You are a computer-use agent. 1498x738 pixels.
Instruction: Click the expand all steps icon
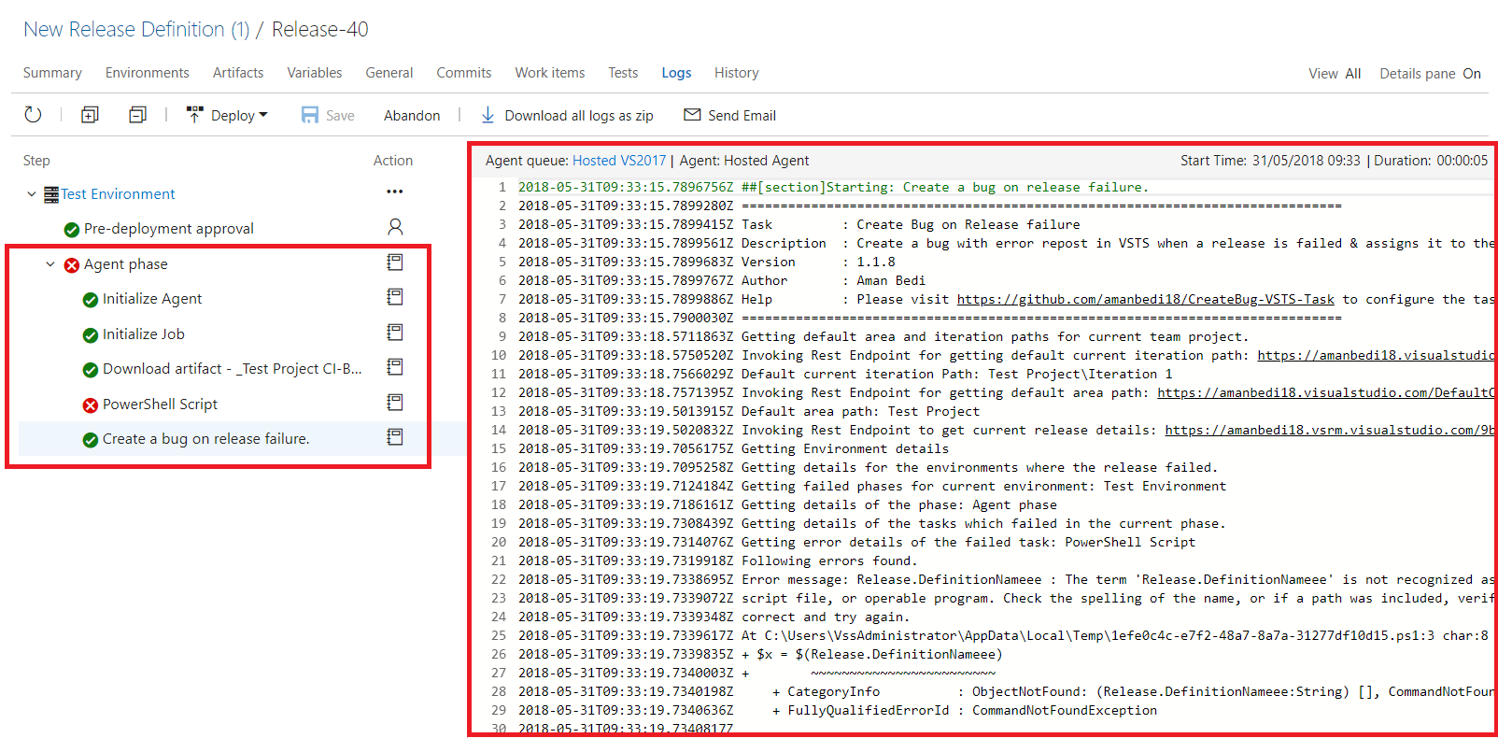point(90,115)
